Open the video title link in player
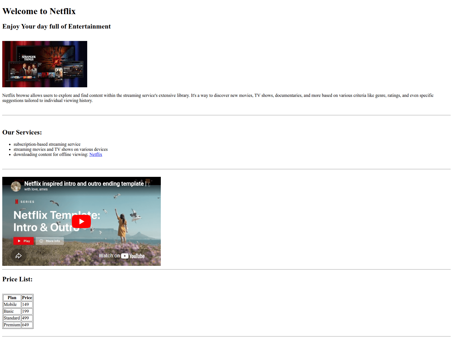453x339 pixels. pyautogui.click(x=84, y=184)
